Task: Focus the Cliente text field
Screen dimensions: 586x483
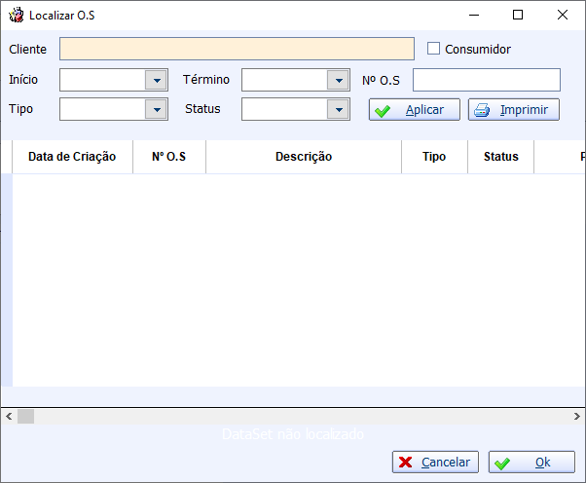Action: (x=237, y=49)
